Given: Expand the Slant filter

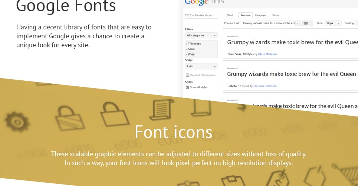Looking at the screenshot, I should pyautogui.click(x=191, y=49).
